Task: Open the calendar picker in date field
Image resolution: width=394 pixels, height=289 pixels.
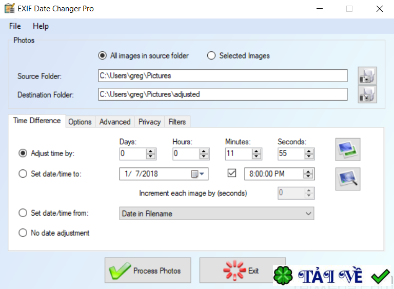Action: click(198, 174)
